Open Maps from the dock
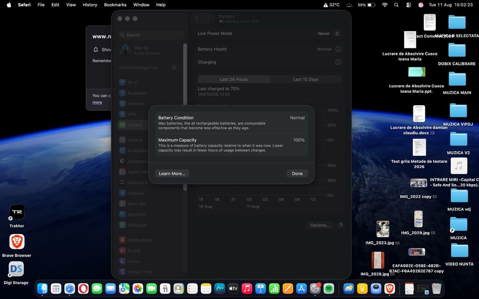This screenshot has width=479, height=299. [x=124, y=288]
